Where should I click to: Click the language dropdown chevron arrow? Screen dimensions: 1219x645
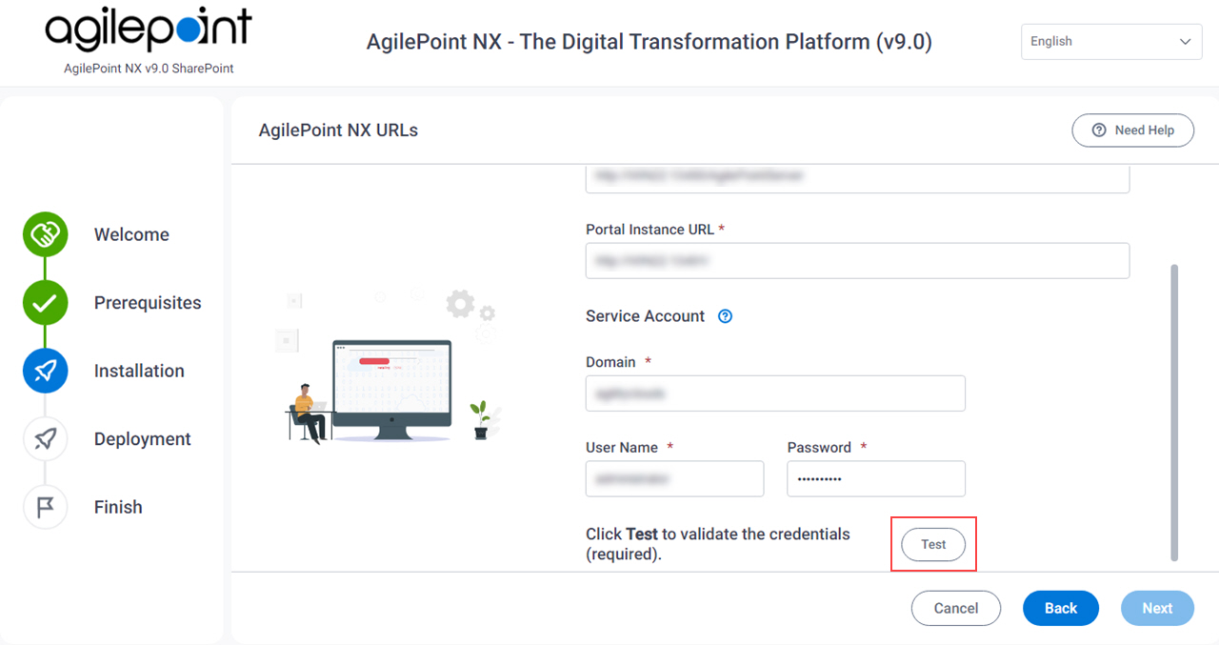(x=1185, y=42)
